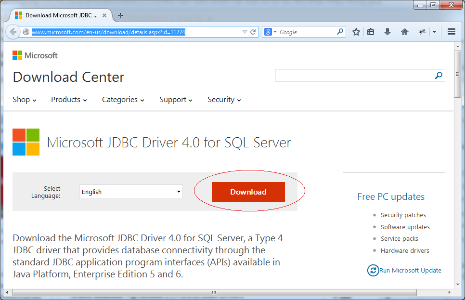Image resolution: width=465 pixels, height=300 pixels.
Task: Open the Firefox hamburger menu
Action: click(x=452, y=31)
